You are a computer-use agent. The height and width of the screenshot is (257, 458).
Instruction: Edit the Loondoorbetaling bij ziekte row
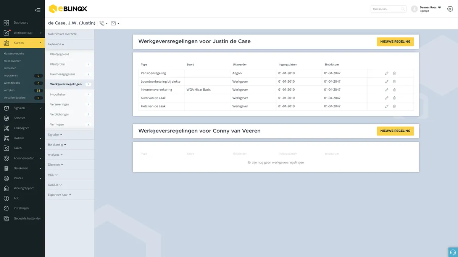pos(387,81)
